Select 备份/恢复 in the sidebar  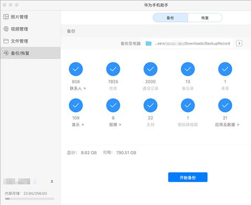coord(30,53)
